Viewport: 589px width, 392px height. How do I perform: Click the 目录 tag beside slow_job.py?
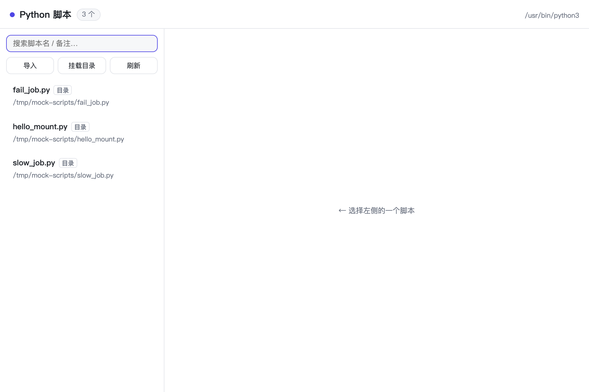[68, 163]
